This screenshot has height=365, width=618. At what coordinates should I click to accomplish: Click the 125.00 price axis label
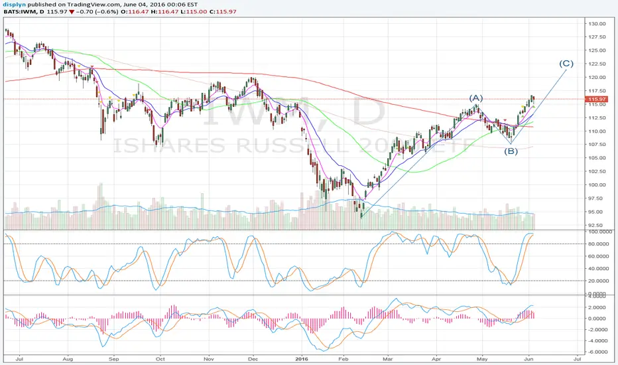pyautogui.click(x=597, y=50)
